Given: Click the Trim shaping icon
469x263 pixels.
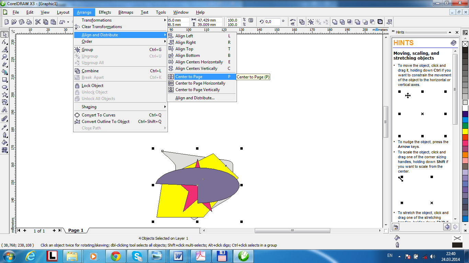Looking at the screenshot, I should click(342, 22).
